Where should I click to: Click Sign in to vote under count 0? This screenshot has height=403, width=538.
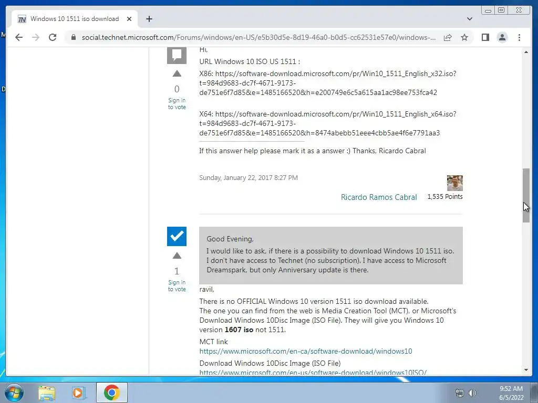coord(177,103)
